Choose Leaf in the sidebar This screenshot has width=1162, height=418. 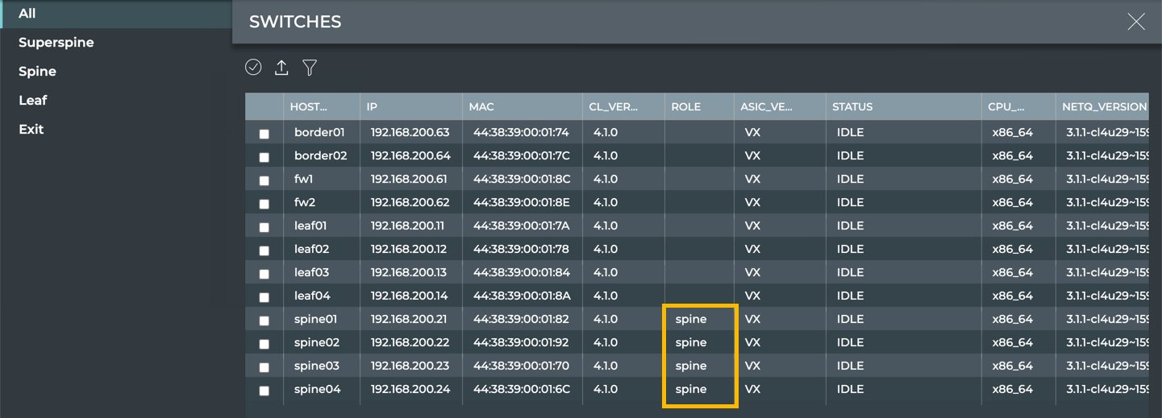click(x=33, y=101)
